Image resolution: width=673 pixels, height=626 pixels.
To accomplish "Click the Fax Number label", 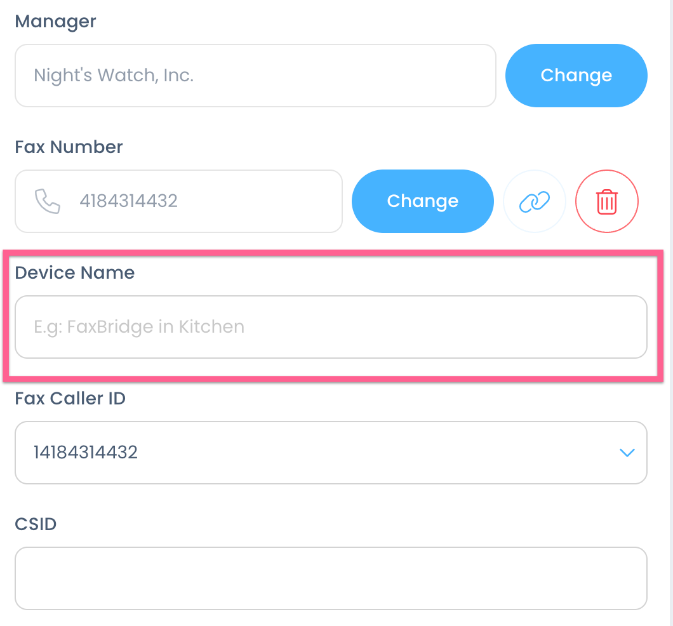I will [69, 147].
